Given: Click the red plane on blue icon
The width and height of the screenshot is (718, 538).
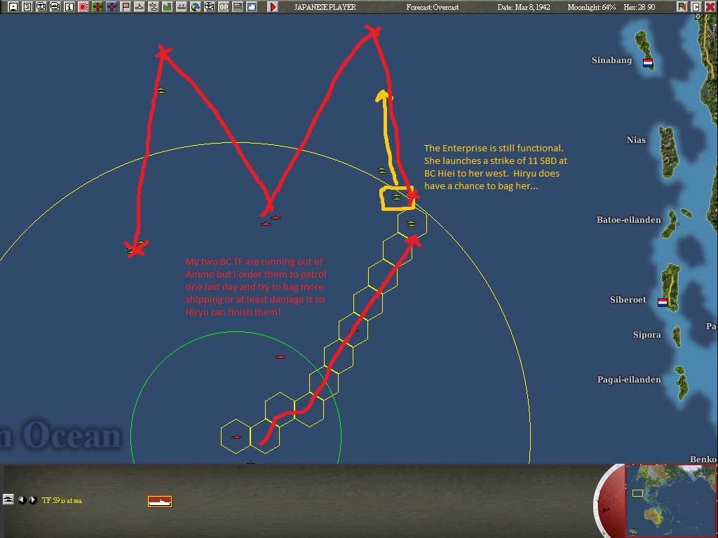Looking at the screenshot, I should [111, 7].
